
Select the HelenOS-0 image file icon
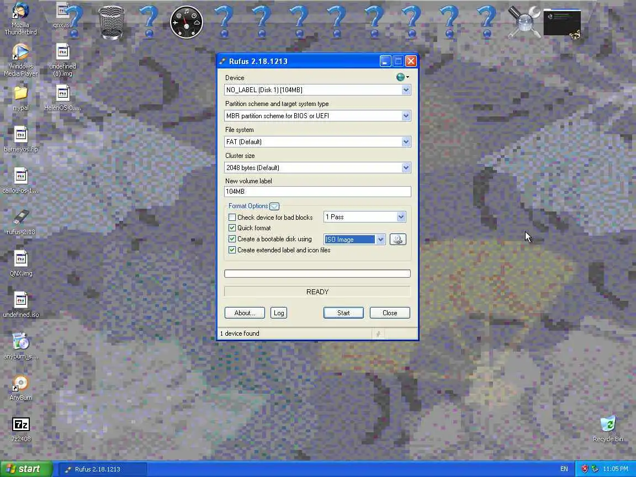pyautogui.click(x=62, y=98)
